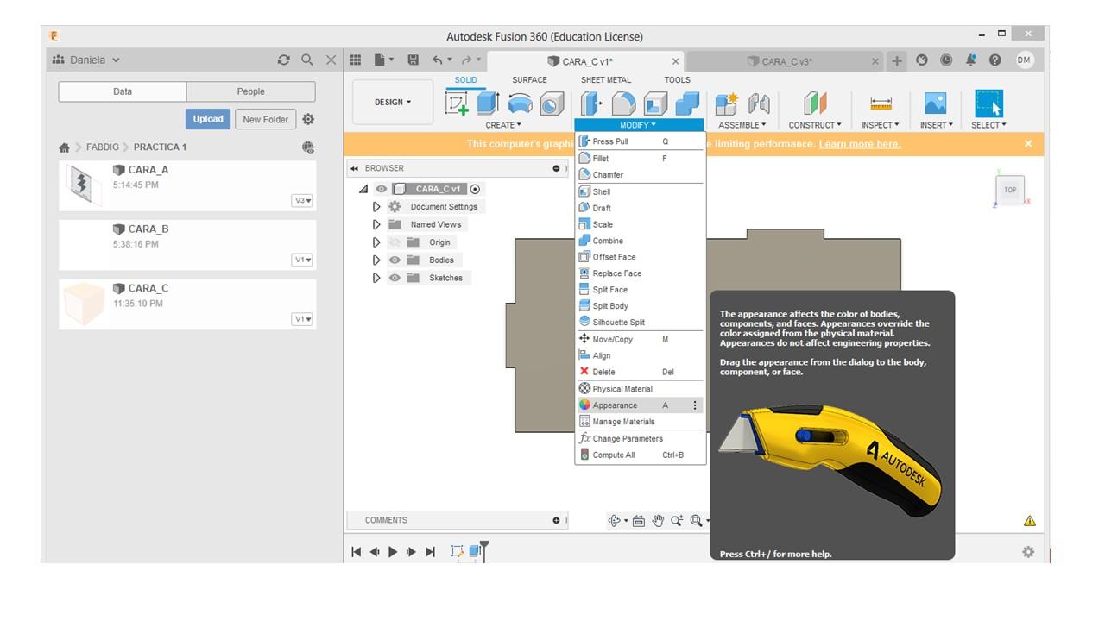Expand Document Settings node

point(376,207)
